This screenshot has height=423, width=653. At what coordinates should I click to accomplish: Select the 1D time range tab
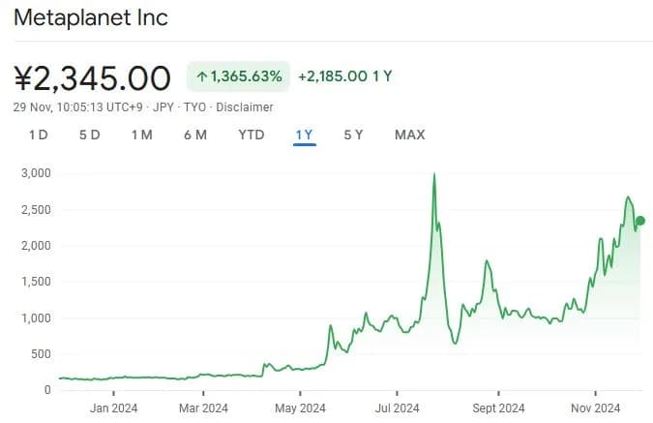(38, 135)
